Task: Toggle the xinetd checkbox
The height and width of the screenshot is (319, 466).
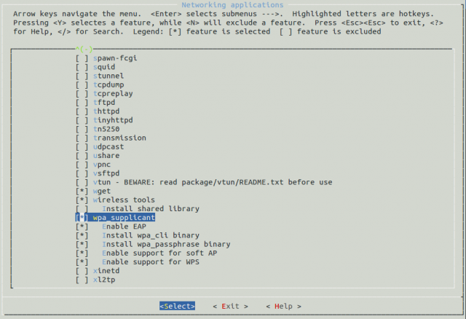Action: point(82,271)
